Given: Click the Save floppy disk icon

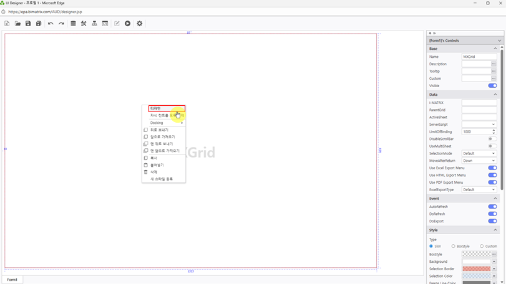Looking at the screenshot, I should 28,24.
